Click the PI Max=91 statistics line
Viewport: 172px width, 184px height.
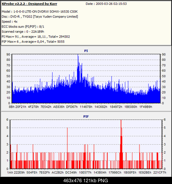click(36, 37)
